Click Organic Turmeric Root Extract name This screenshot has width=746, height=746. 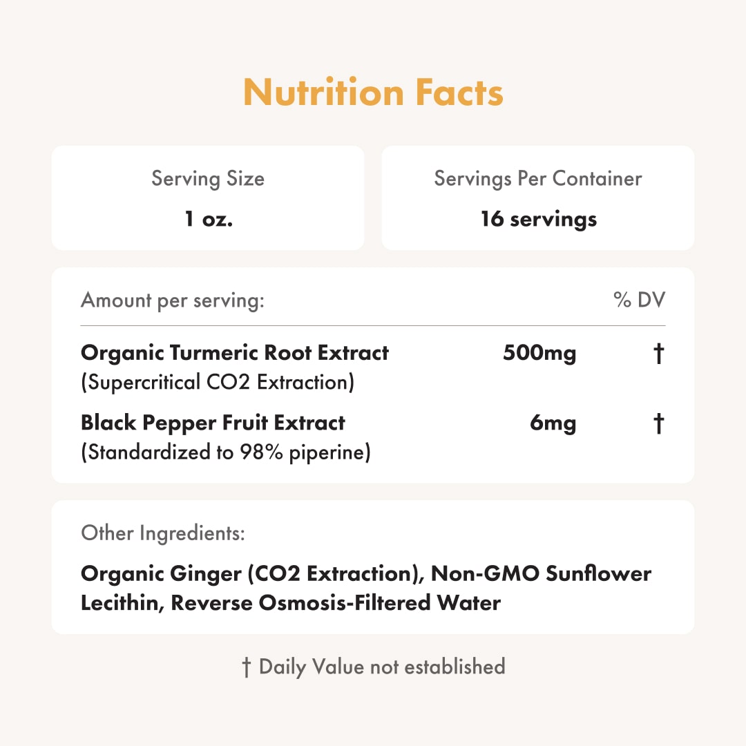235,353
